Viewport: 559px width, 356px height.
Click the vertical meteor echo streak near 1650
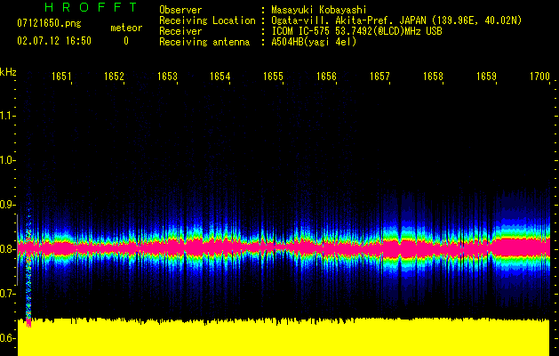pyautogui.click(x=28, y=271)
